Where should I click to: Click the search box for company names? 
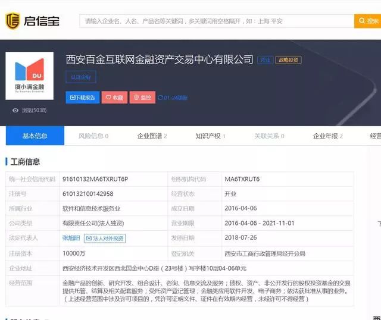click(217, 21)
